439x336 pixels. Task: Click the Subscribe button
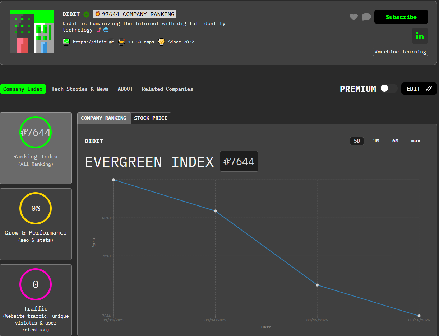tap(401, 17)
